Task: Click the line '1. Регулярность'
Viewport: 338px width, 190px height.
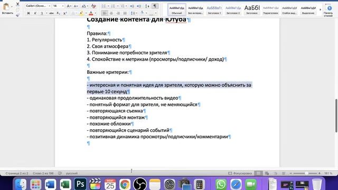Action: [x=105, y=40]
